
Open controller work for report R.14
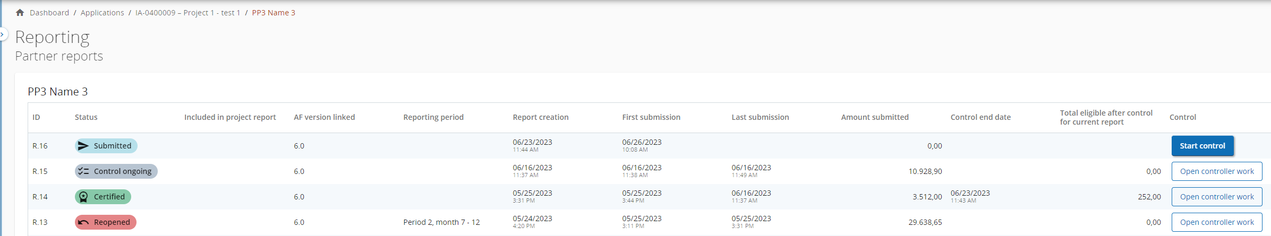click(x=1216, y=197)
